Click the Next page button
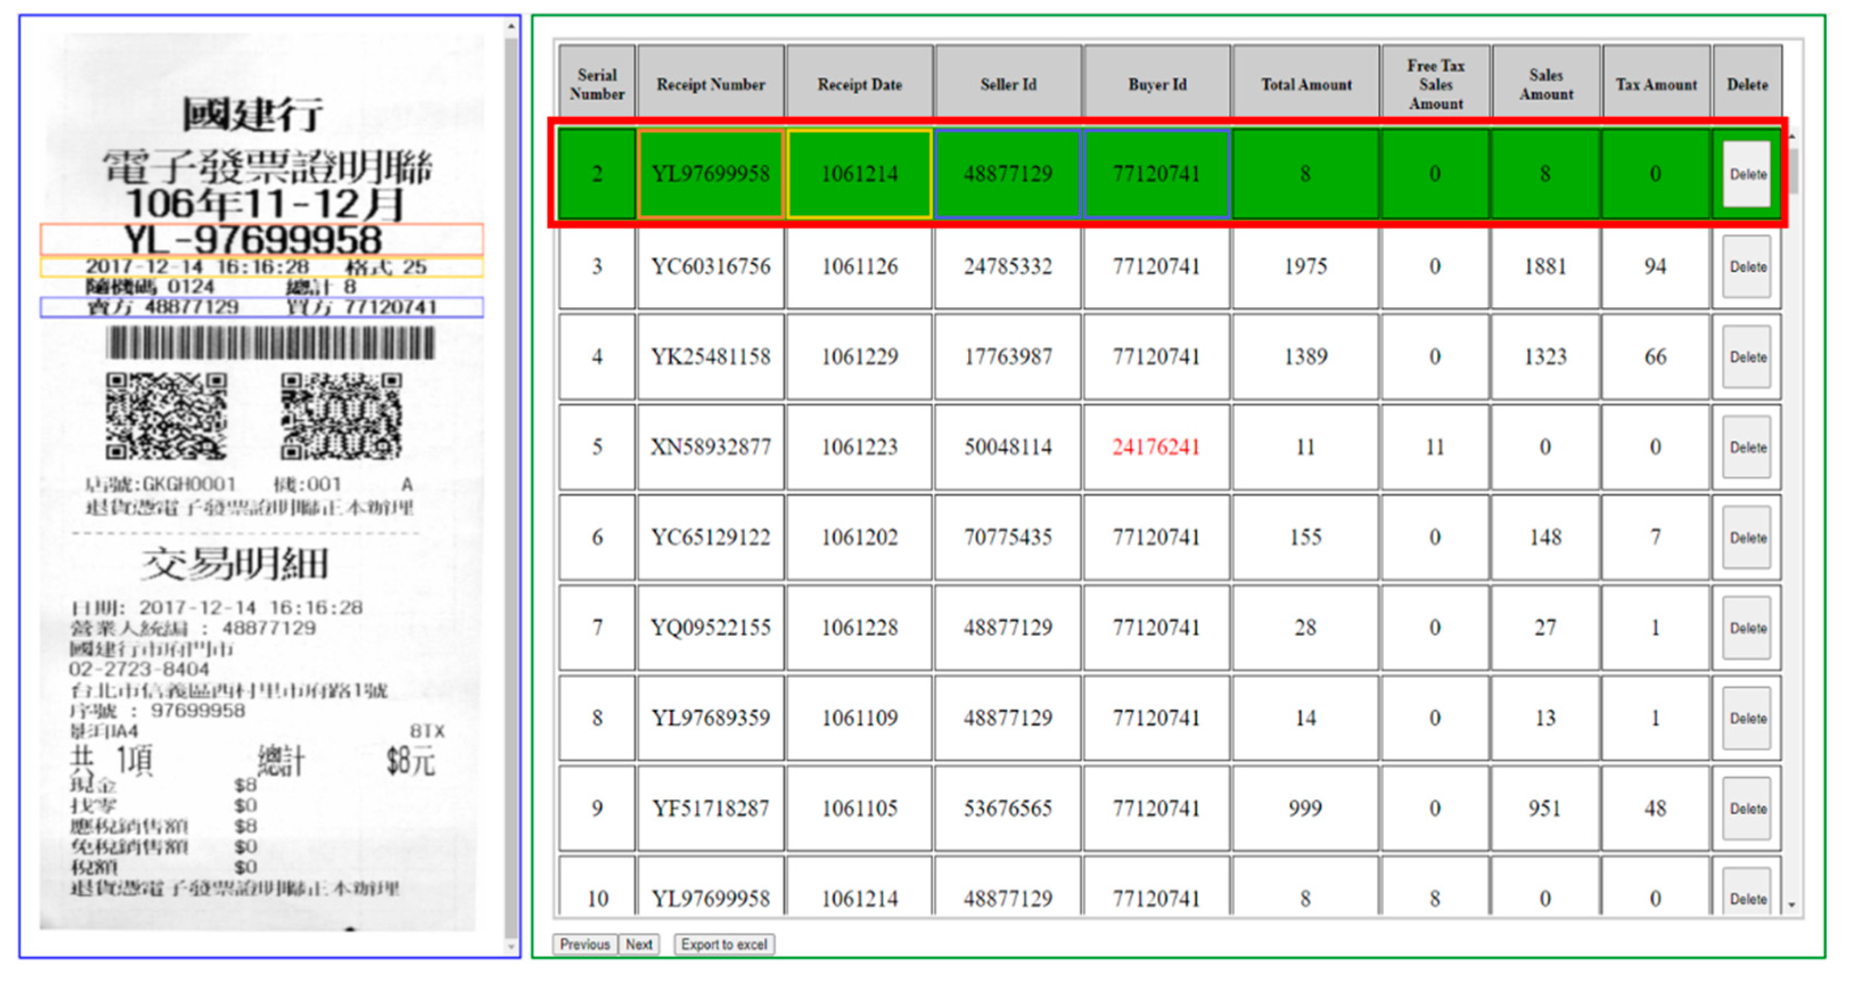 coord(638,945)
